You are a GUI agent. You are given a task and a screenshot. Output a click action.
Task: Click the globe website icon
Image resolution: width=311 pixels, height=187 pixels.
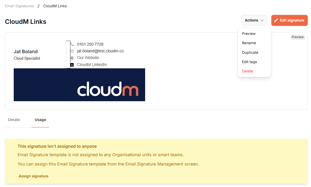(x=72, y=58)
